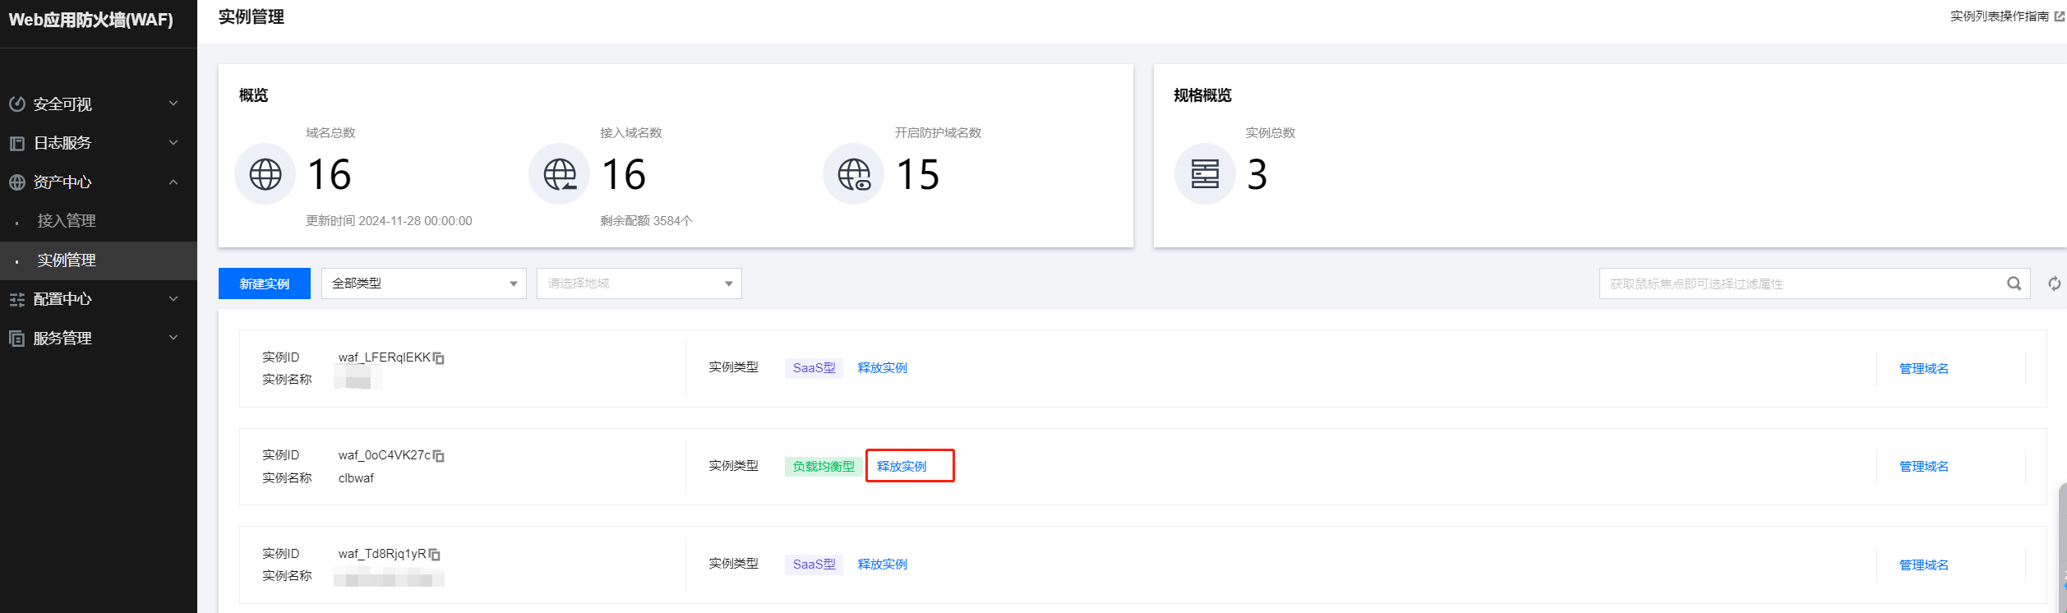
Task: Click the 域名总数 globe icon
Action: click(x=265, y=174)
